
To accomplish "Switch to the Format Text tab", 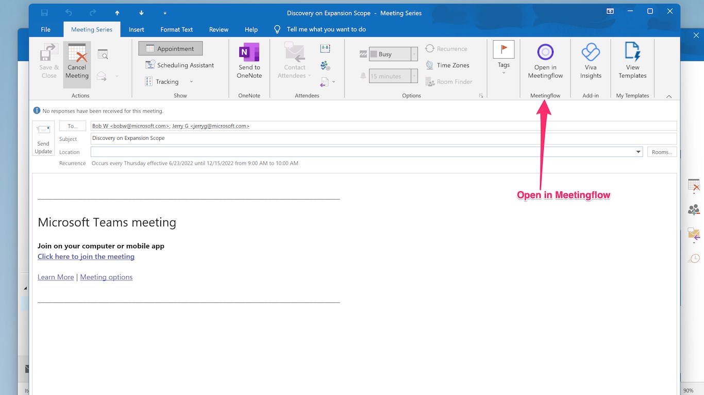I will 177,29.
